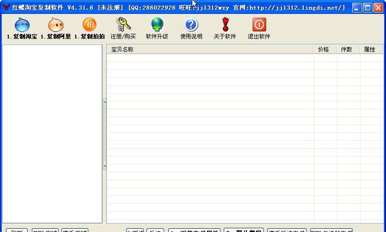Click inside the empty shop list panel
Screen dimensions: 386x232
(x=52, y=134)
